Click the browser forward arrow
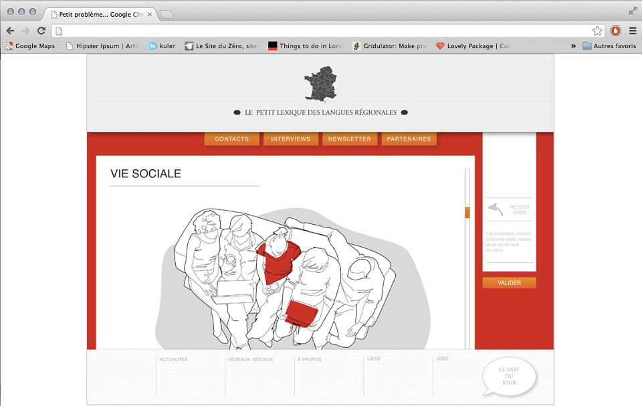 26,31
